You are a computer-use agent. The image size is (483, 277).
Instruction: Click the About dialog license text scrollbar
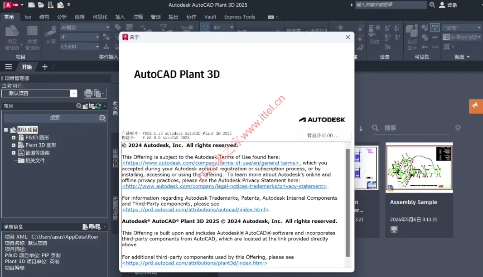point(348,203)
